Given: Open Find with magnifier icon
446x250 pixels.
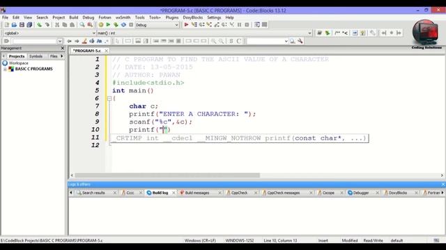Looking at the screenshot, I should pyautogui.click(x=82, y=25).
